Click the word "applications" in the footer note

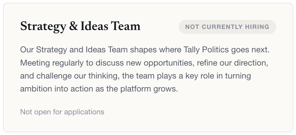84,112
